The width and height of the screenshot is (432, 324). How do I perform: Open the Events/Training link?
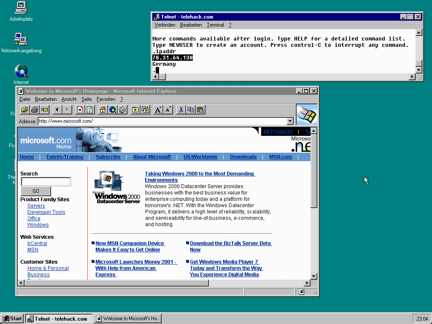65,157
